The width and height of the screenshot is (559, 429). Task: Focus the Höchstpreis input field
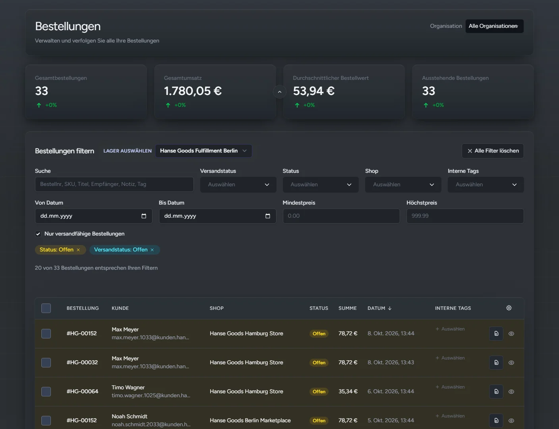point(465,216)
